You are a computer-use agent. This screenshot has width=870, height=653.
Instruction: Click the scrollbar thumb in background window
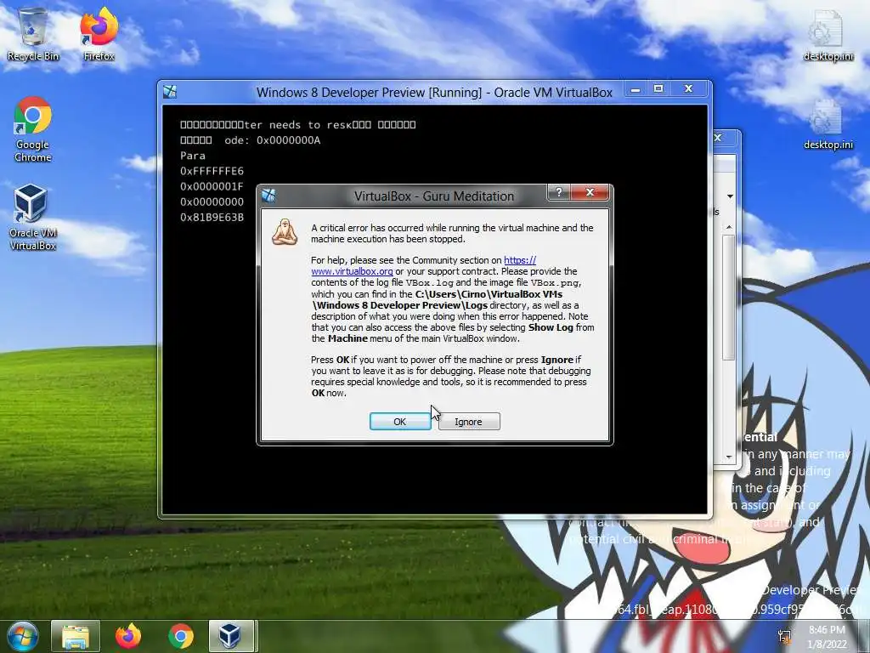tap(729, 298)
